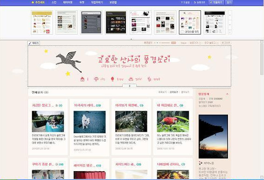Open the 위젯 tab

82,2
